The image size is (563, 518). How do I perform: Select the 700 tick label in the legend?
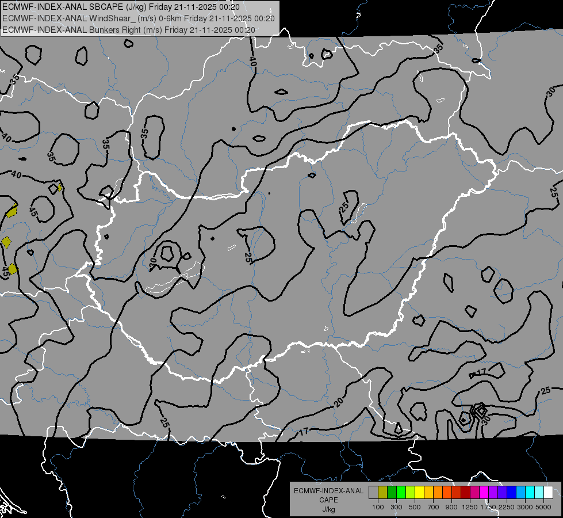tap(434, 507)
